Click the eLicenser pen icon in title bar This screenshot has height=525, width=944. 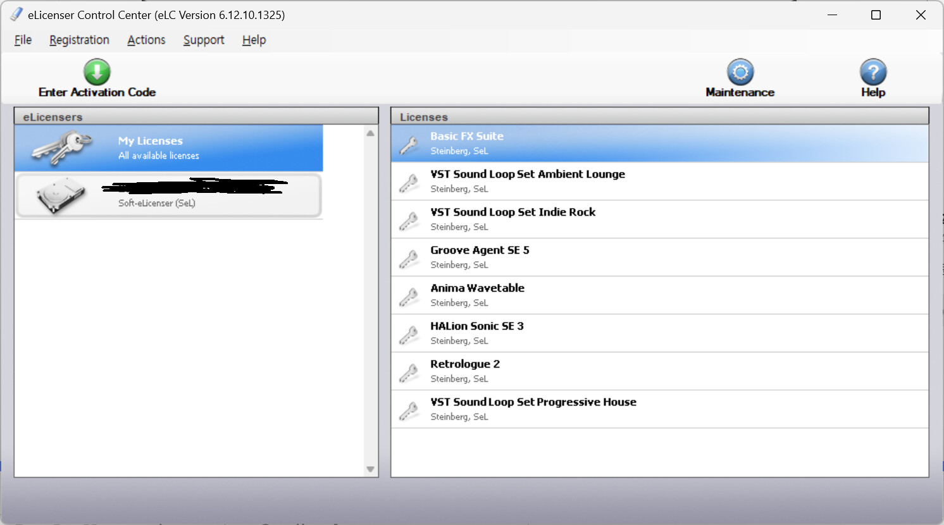pyautogui.click(x=16, y=14)
